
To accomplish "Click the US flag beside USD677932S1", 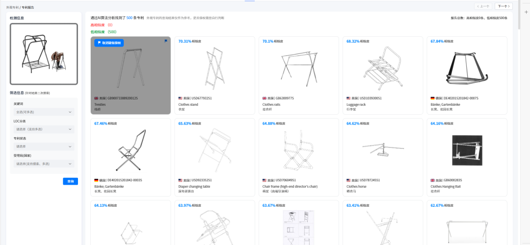I will tap(180, 98).
